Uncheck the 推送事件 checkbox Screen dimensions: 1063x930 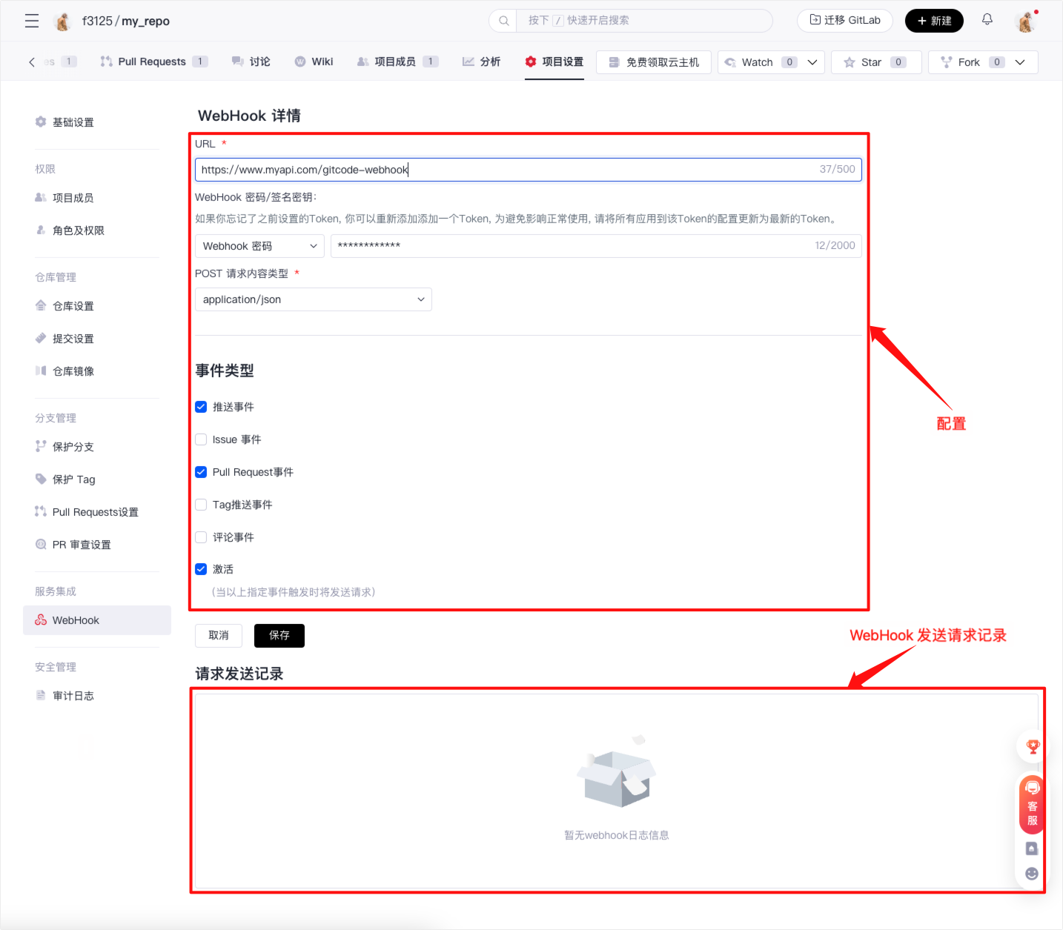coord(201,407)
